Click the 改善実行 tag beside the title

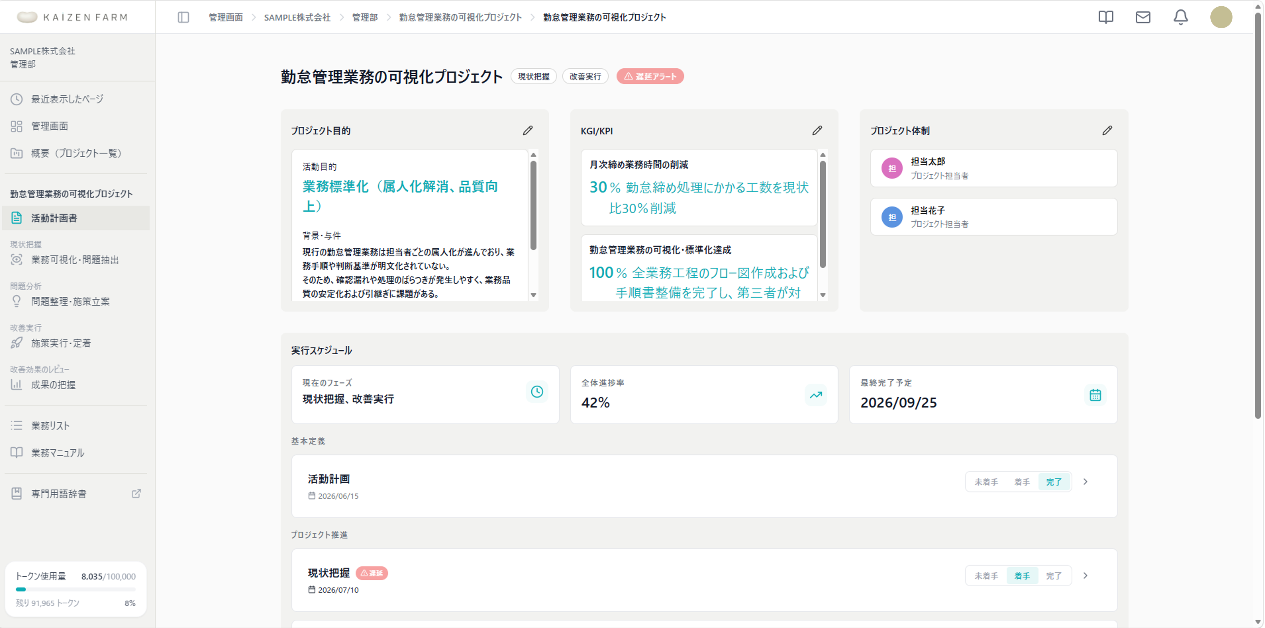585,77
